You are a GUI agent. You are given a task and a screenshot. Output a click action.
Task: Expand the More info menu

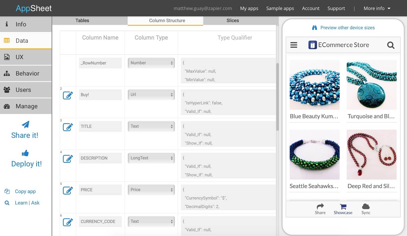pyautogui.click(x=377, y=8)
